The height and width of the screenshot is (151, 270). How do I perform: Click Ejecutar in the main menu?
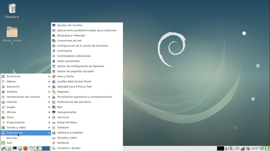coord(12,138)
